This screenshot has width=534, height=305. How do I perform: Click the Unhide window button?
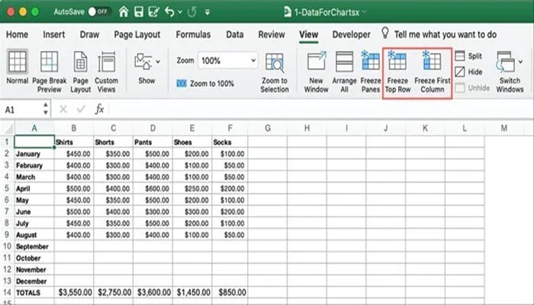pos(472,88)
